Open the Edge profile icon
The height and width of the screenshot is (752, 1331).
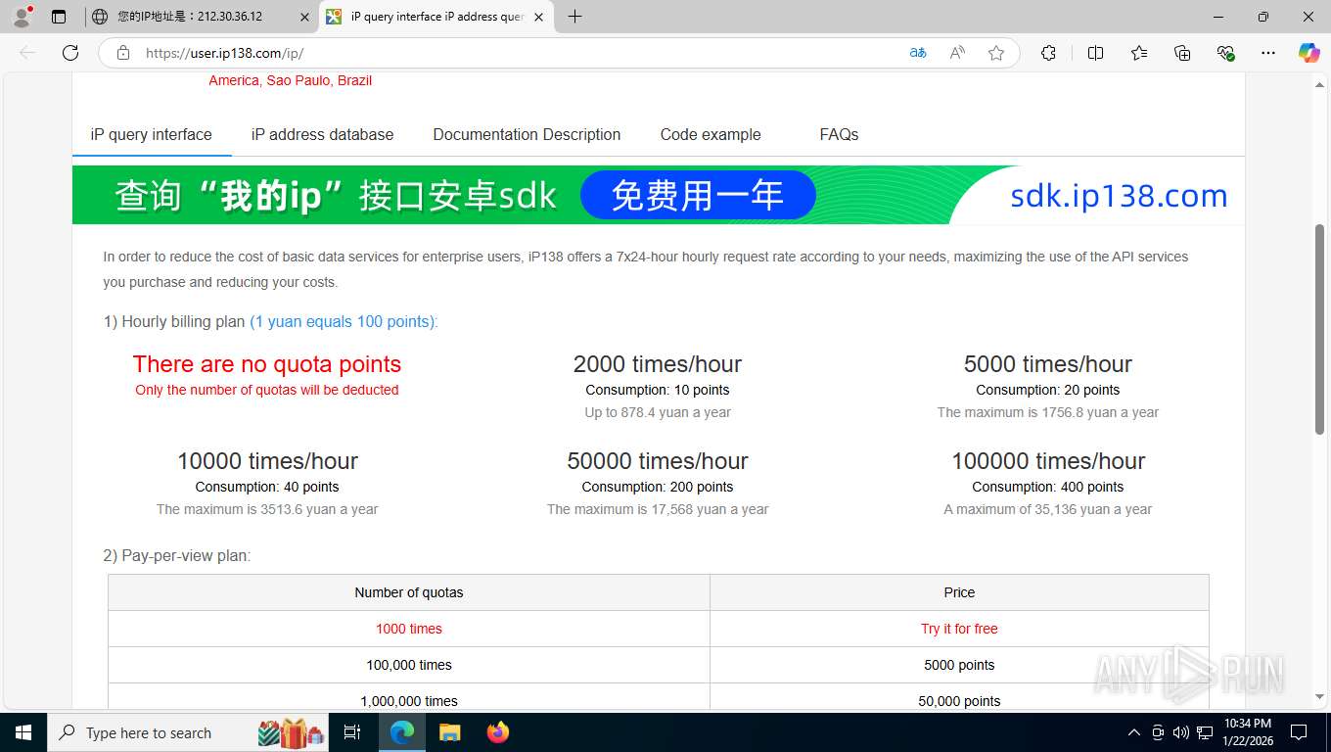coord(22,16)
